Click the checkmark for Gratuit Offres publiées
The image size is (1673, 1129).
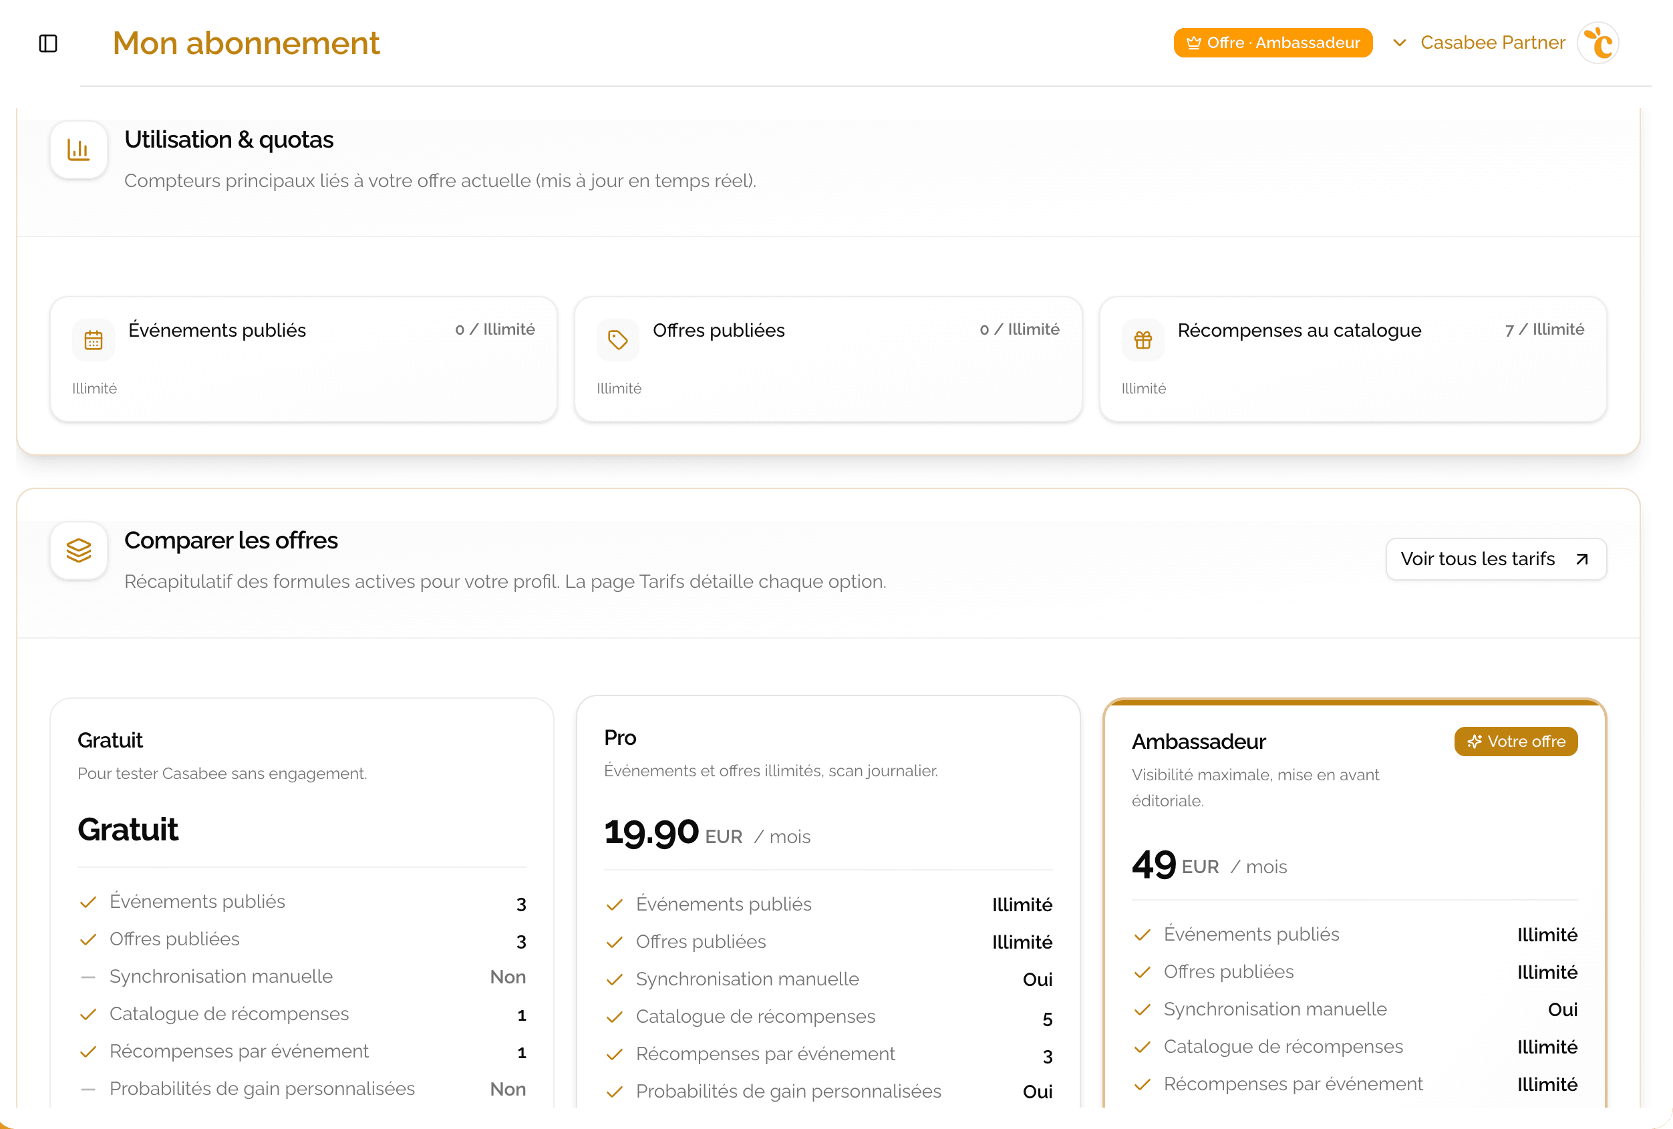(88, 940)
